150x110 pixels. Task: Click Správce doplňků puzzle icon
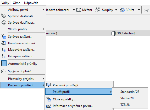coord(4,71)
